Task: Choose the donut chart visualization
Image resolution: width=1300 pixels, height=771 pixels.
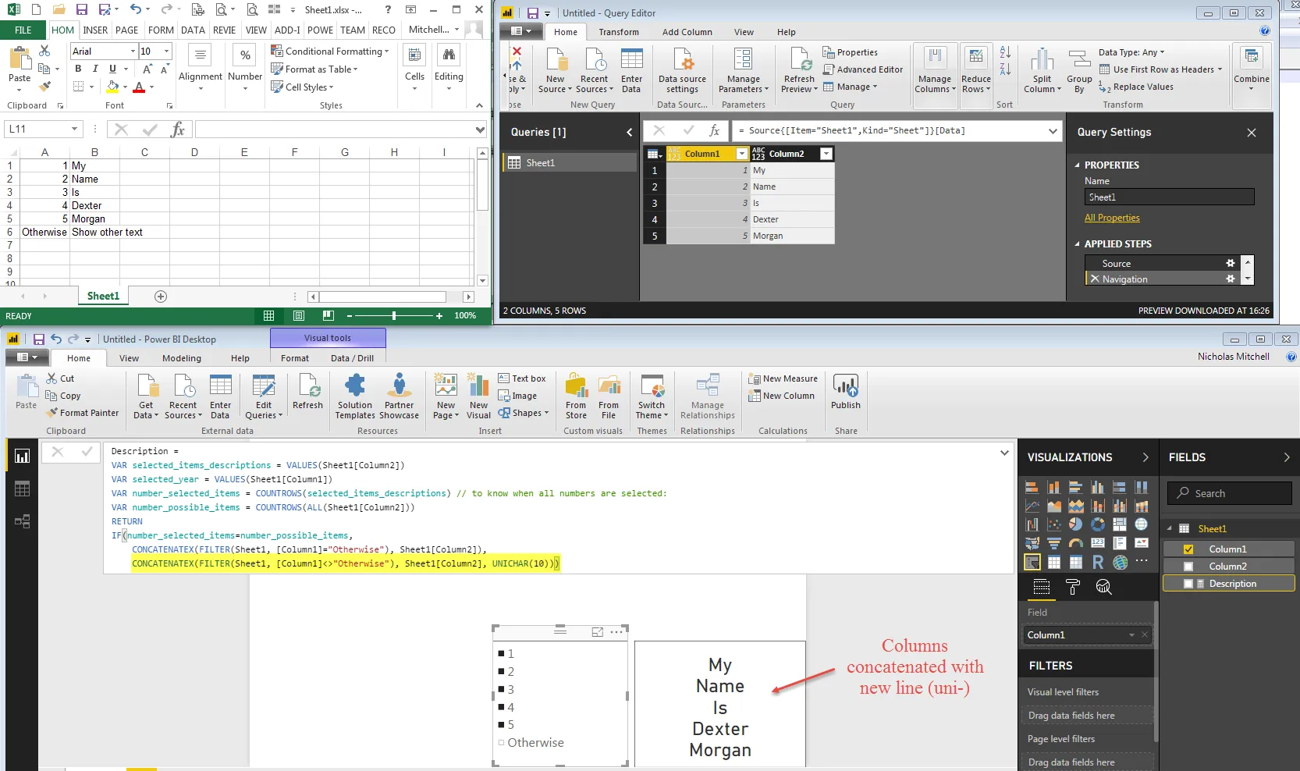Action: (x=1098, y=524)
